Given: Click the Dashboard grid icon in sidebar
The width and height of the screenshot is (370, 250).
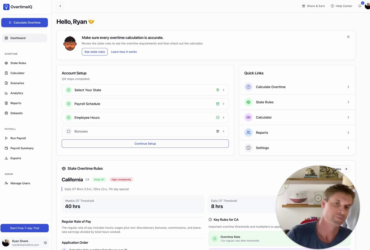Looking at the screenshot, I should [6, 38].
